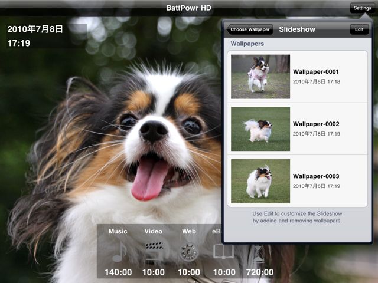This screenshot has width=378, height=283.
Task: Click the Music note icon
Action: tap(119, 252)
